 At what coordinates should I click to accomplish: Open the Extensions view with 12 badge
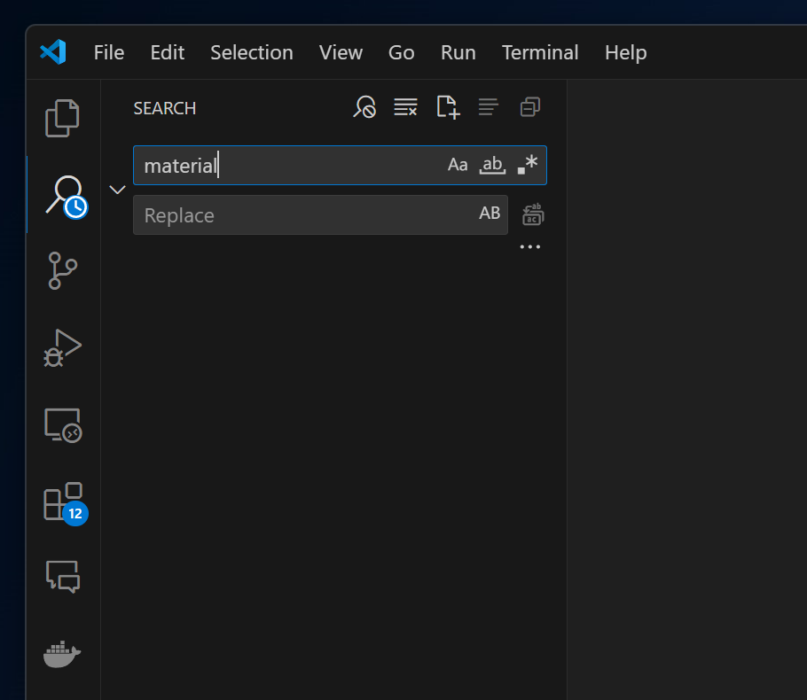coord(62,502)
